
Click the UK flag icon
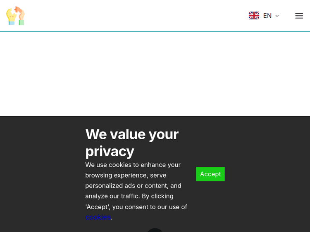point(253,16)
